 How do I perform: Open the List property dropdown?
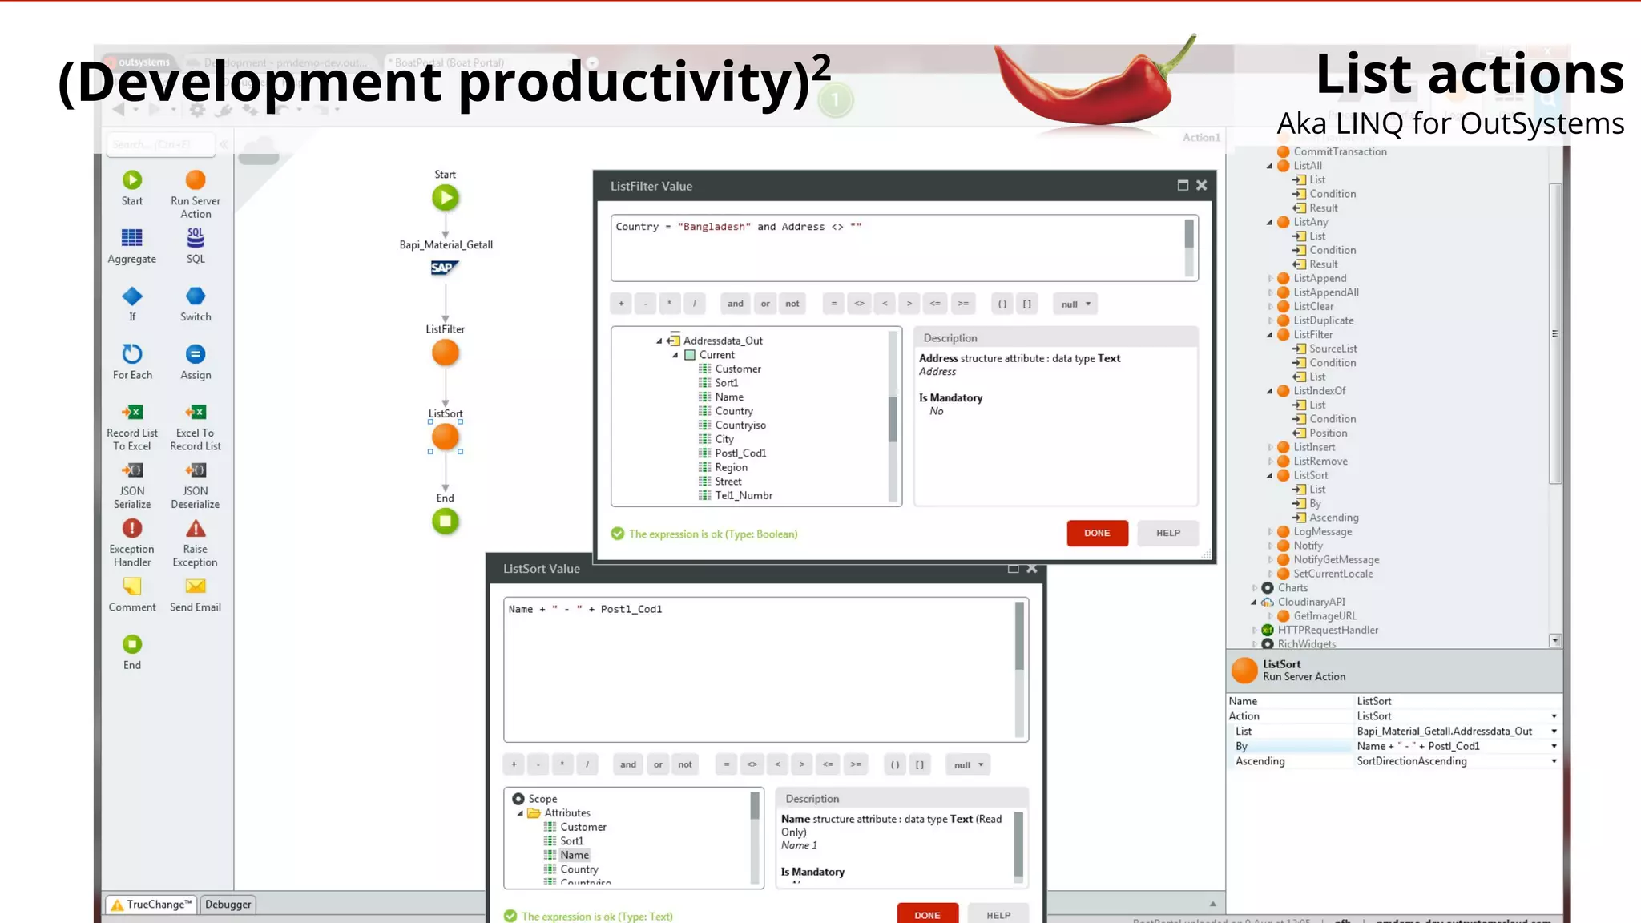click(1554, 732)
